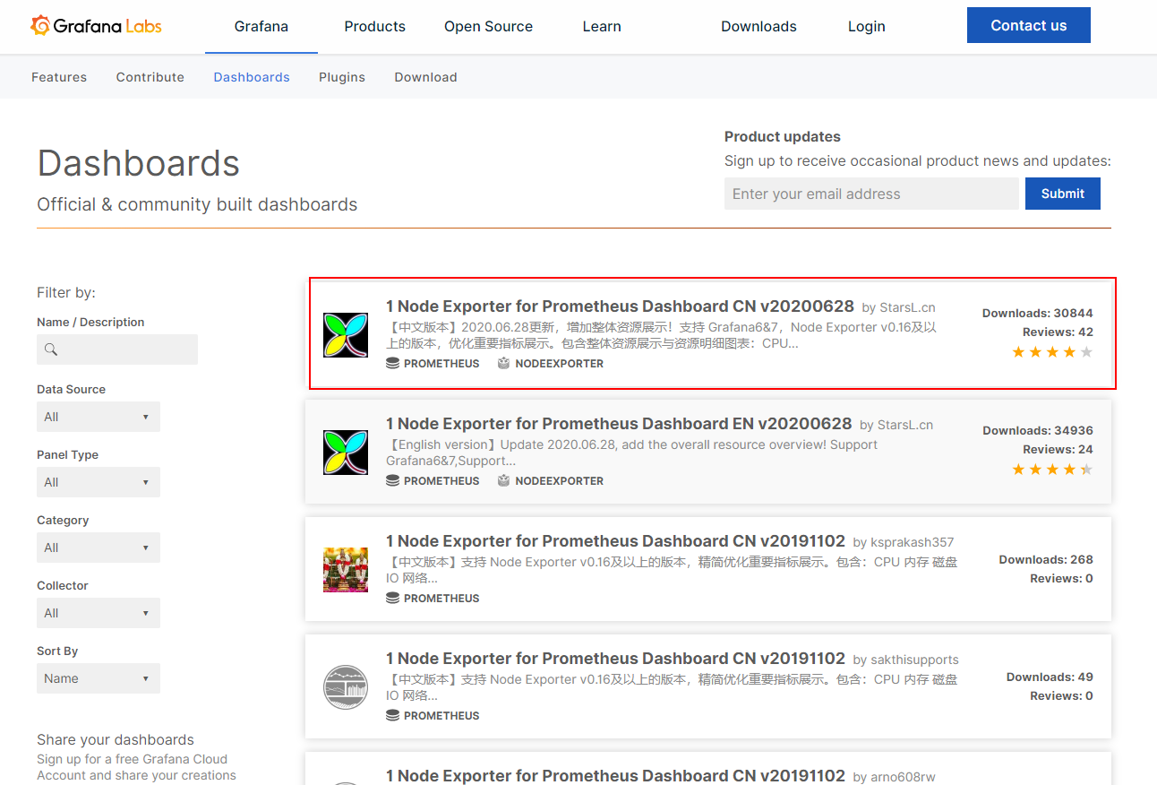Focus the Name / Description filter field

tap(117, 349)
